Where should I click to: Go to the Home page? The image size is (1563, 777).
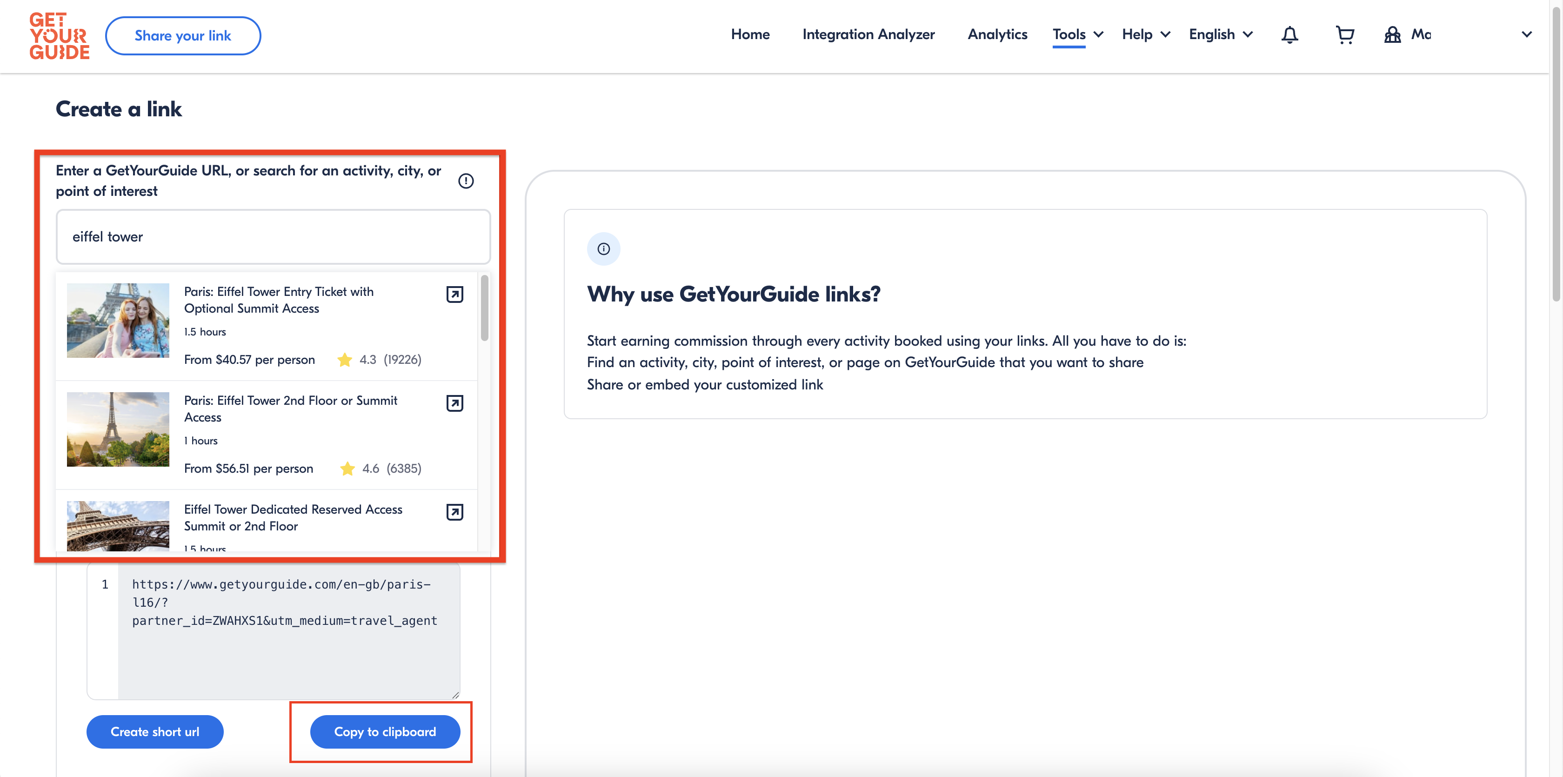750,34
